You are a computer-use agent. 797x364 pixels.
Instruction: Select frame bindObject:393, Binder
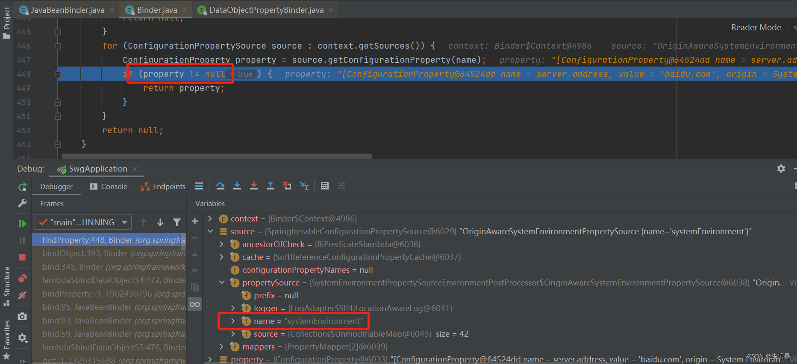[109, 253]
